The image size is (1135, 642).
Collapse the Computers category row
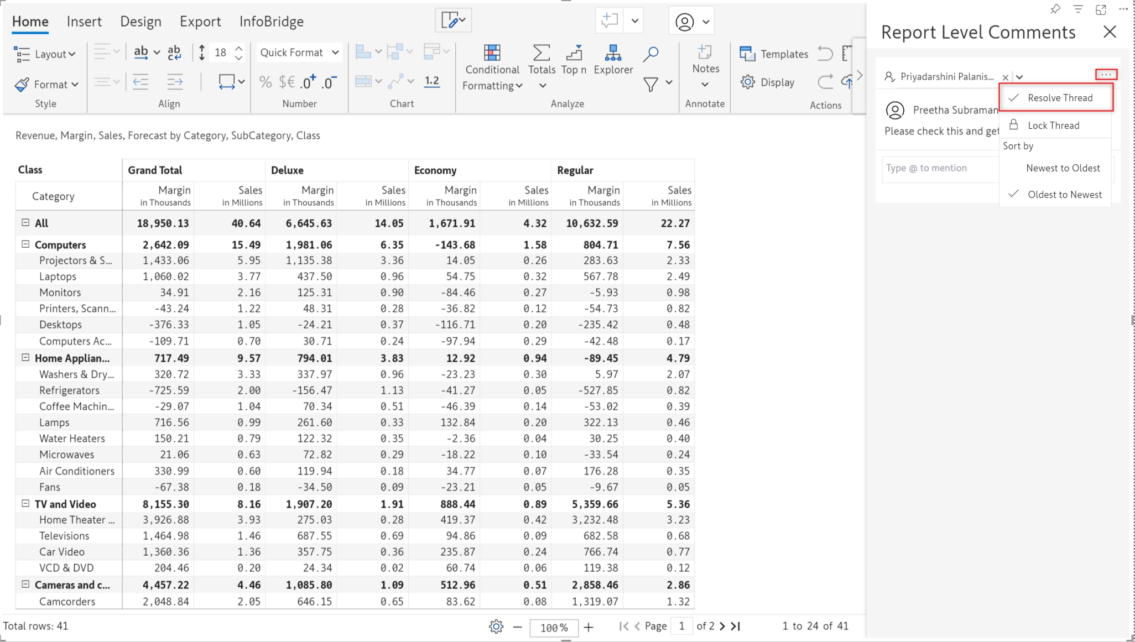click(x=25, y=244)
